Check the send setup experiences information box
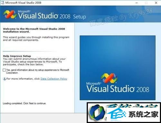Viewport: 161px width, 123px height. tap(4, 70)
